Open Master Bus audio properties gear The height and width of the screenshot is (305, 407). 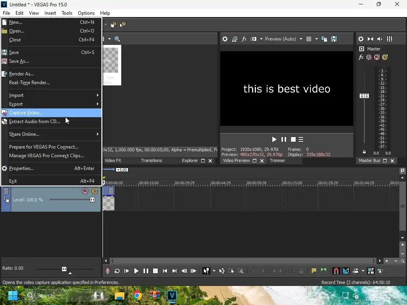(x=361, y=39)
